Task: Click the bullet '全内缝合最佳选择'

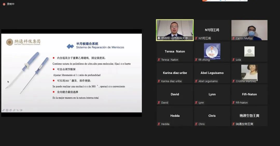Action: point(67,92)
